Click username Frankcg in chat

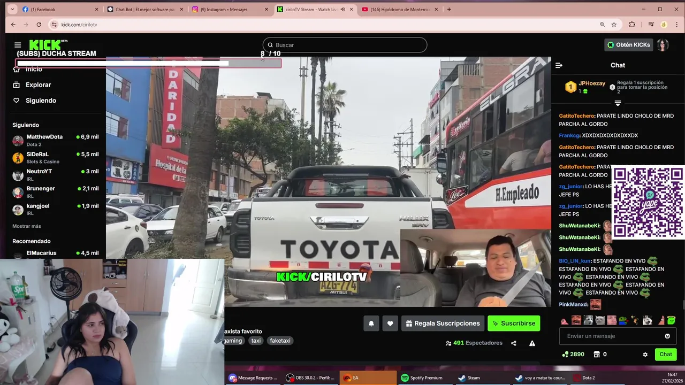point(570,136)
